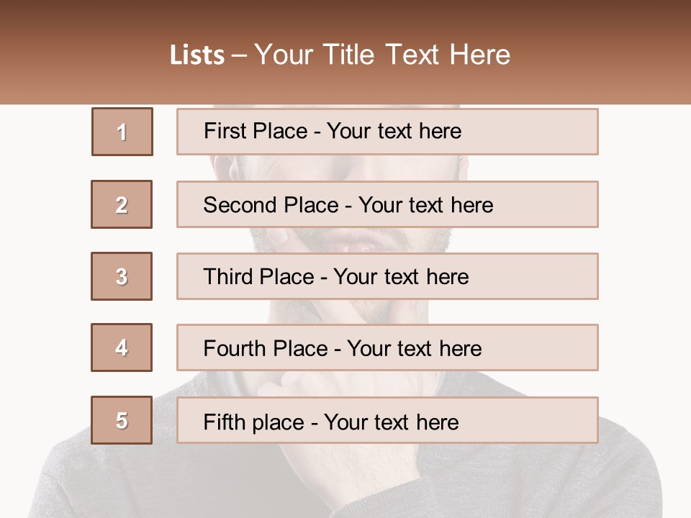Click the 'Third Place - Your text here' field
Viewport: 691px width, 518px height.
(387, 276)
